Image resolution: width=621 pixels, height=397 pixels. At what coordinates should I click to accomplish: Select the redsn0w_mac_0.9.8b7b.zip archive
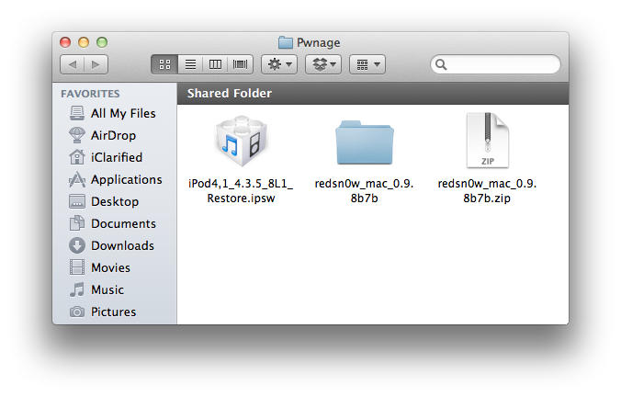coord(487,143)
